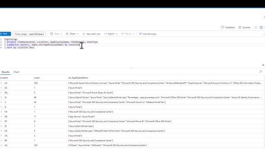Viewport: 265px width, 149px height.
Task: Click the "Microsoft Azure Active Directory Connect" cell
Action: 165,83
